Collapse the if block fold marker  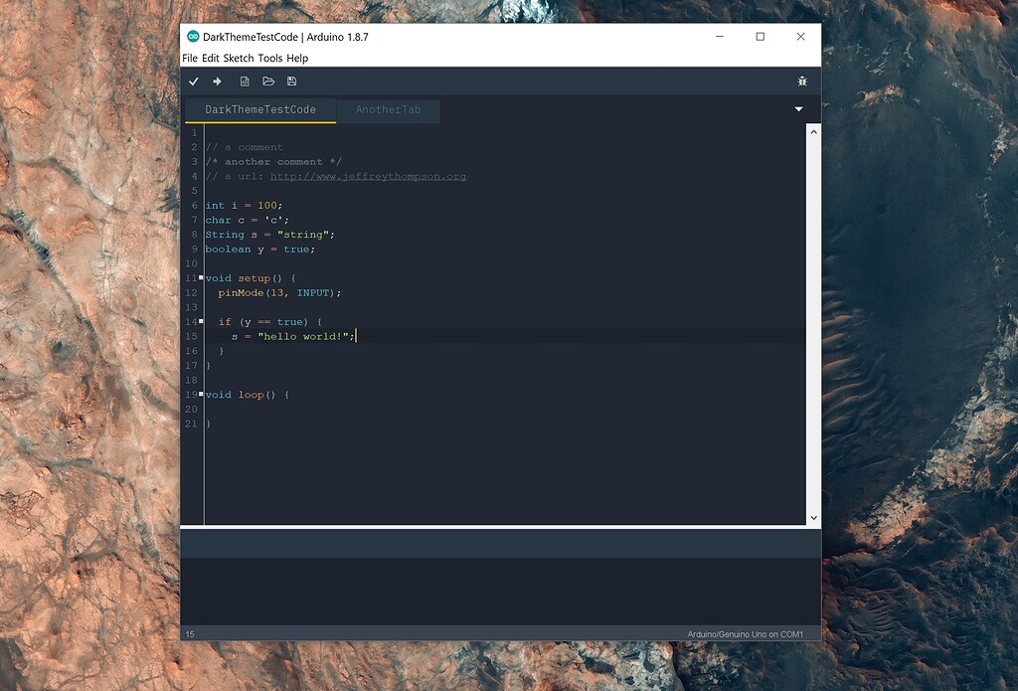point(201,321)
